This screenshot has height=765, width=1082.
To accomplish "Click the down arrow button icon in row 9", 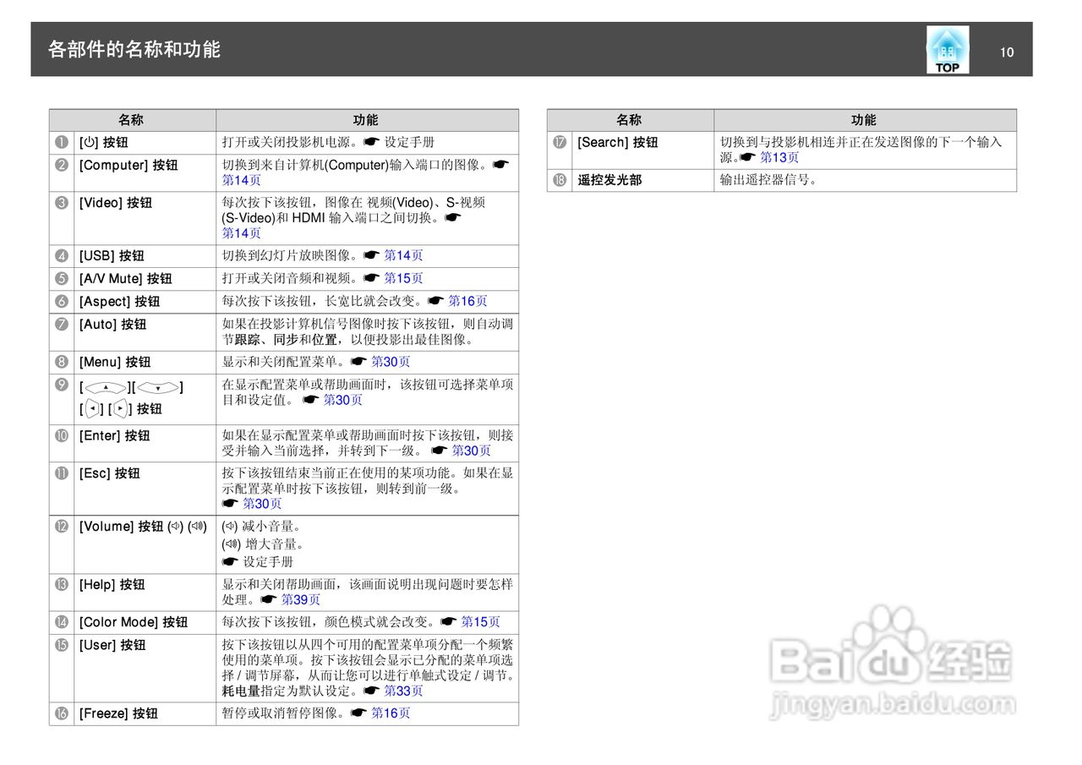I will (157, 387).
